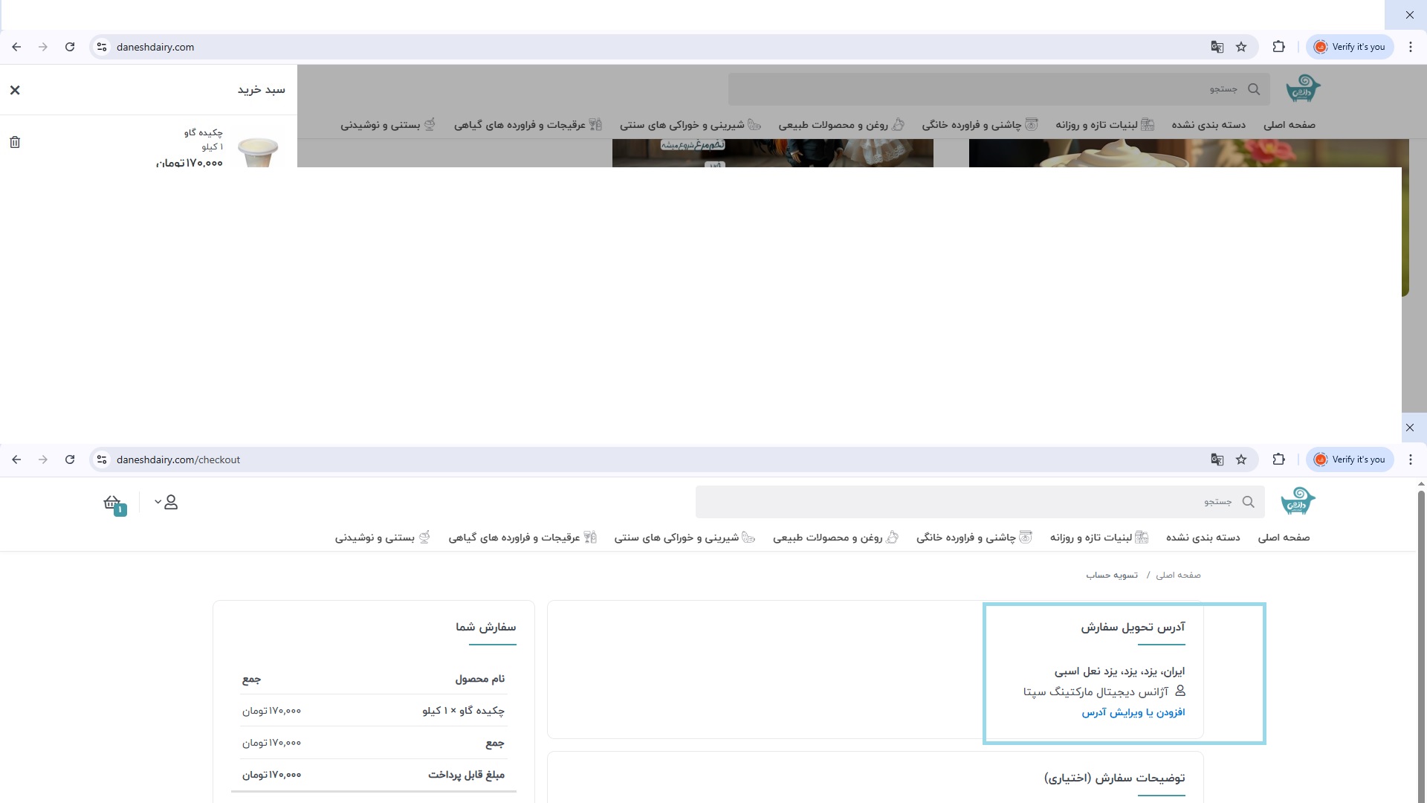Click the 'Verify it's you' profile button in the lower browser
The width and height of the screenshot is (1427, 803).
click(x=1350, y=459)
